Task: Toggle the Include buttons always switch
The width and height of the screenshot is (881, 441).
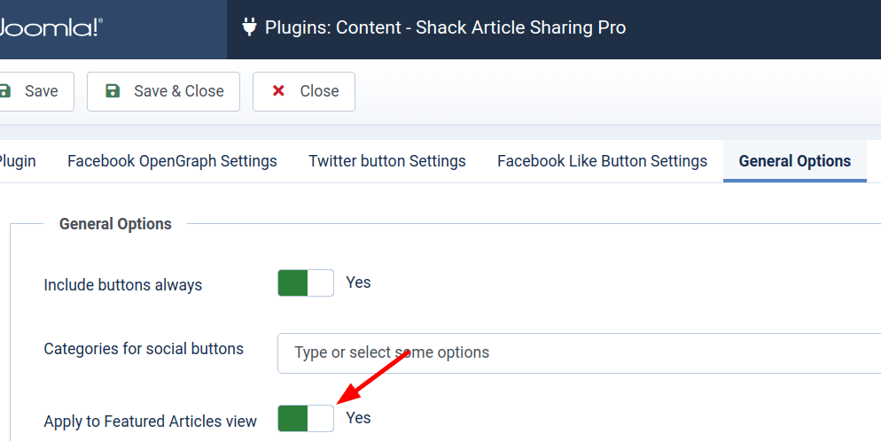Action: point(306,282)
